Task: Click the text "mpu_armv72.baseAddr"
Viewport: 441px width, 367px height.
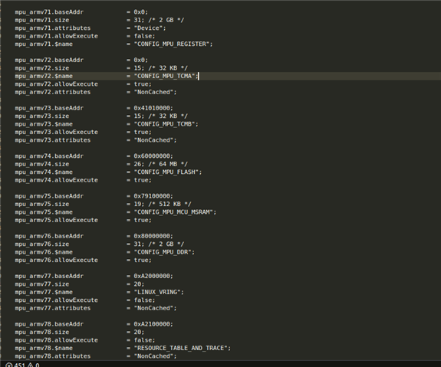Action: [49, 60]
